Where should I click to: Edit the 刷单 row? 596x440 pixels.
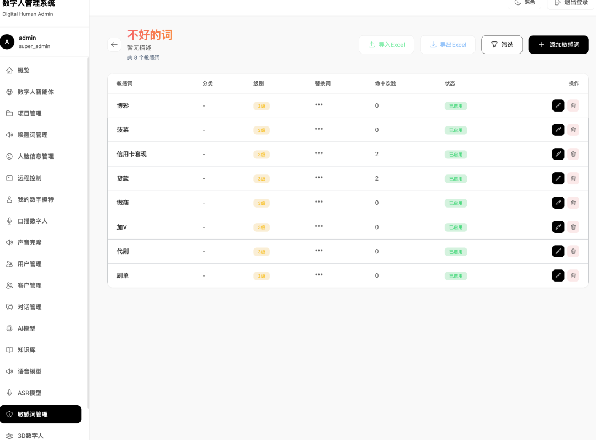pyautogui.click(x=558, y=275)
